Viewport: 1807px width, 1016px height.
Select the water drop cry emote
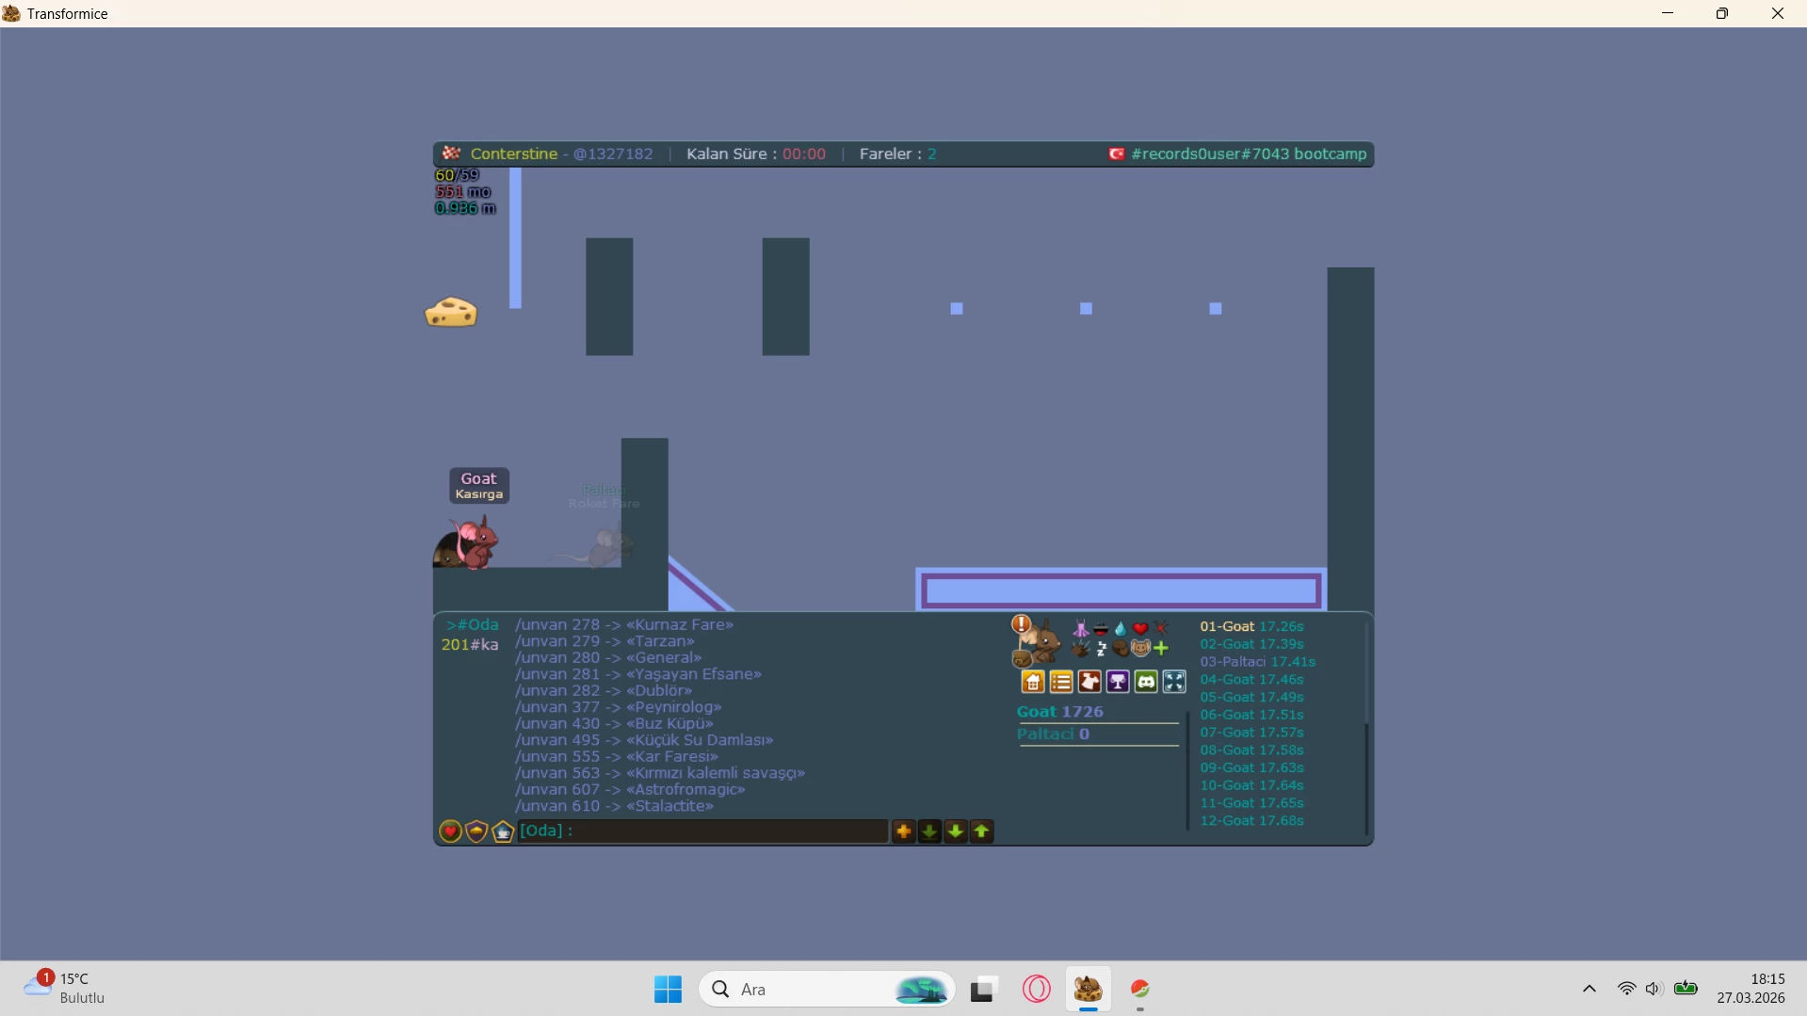1121,628
